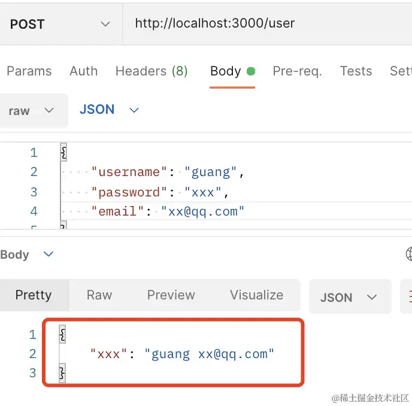412x406 pixels.
Task: Select the Pretty response view
Action: click(34, 295)
